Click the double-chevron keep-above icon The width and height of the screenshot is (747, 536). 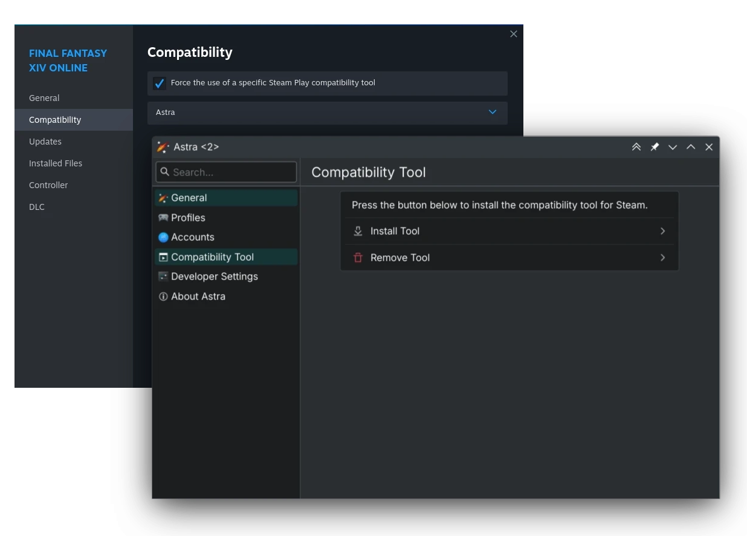pyautogui.click(x=636, y=147)
